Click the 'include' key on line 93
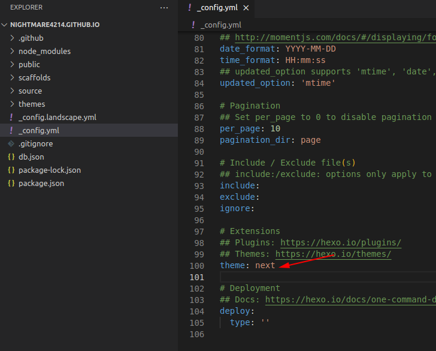 (x=237, y=185)
